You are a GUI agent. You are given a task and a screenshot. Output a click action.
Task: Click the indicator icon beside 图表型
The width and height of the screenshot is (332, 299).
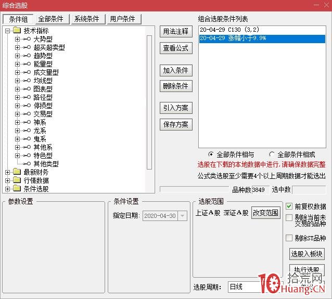point(27,89)
